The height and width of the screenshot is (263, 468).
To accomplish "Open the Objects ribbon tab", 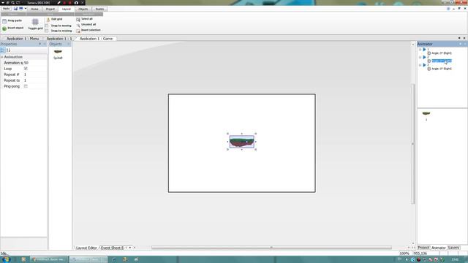I will click(83, 9).
